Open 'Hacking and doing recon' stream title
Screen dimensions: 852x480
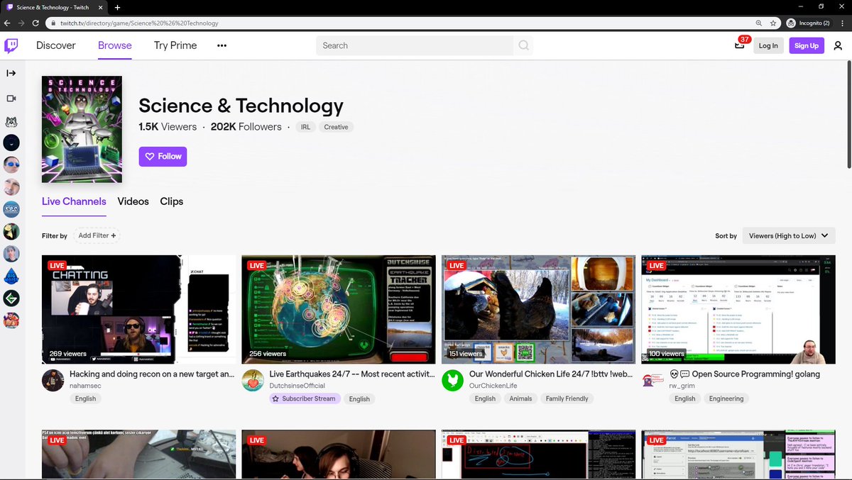(x=153, y=374)
